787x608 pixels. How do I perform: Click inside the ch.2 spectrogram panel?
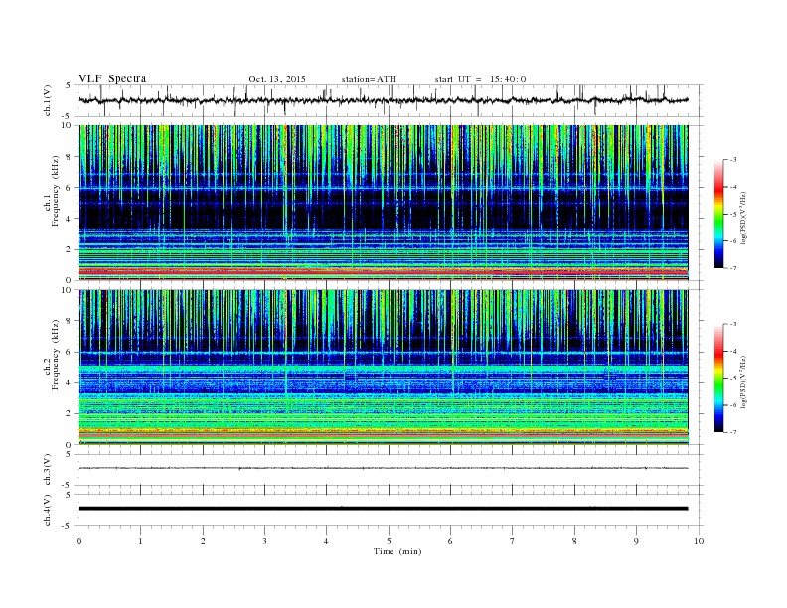(383, 368)
